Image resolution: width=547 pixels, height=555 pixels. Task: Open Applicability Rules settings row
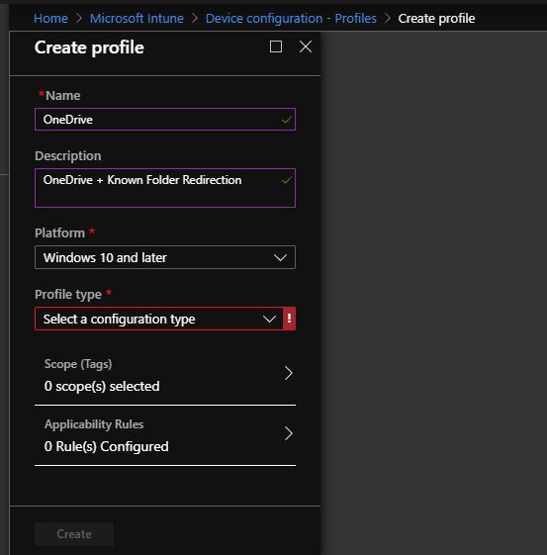tap(165, 435)
